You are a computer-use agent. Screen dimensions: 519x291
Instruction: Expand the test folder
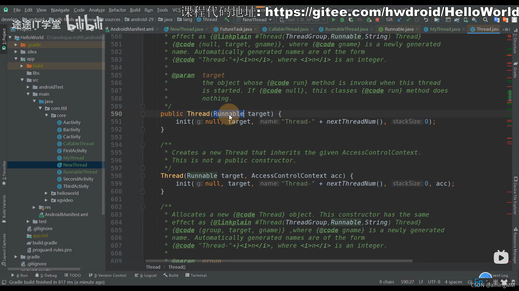pos(28,221)
